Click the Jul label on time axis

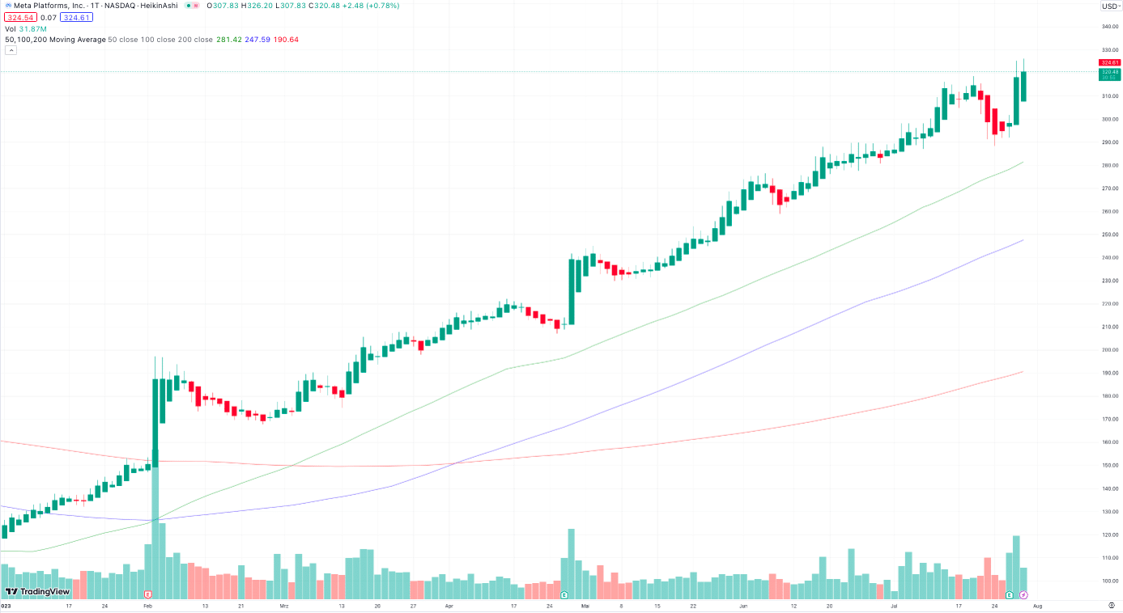click(894, 605)
